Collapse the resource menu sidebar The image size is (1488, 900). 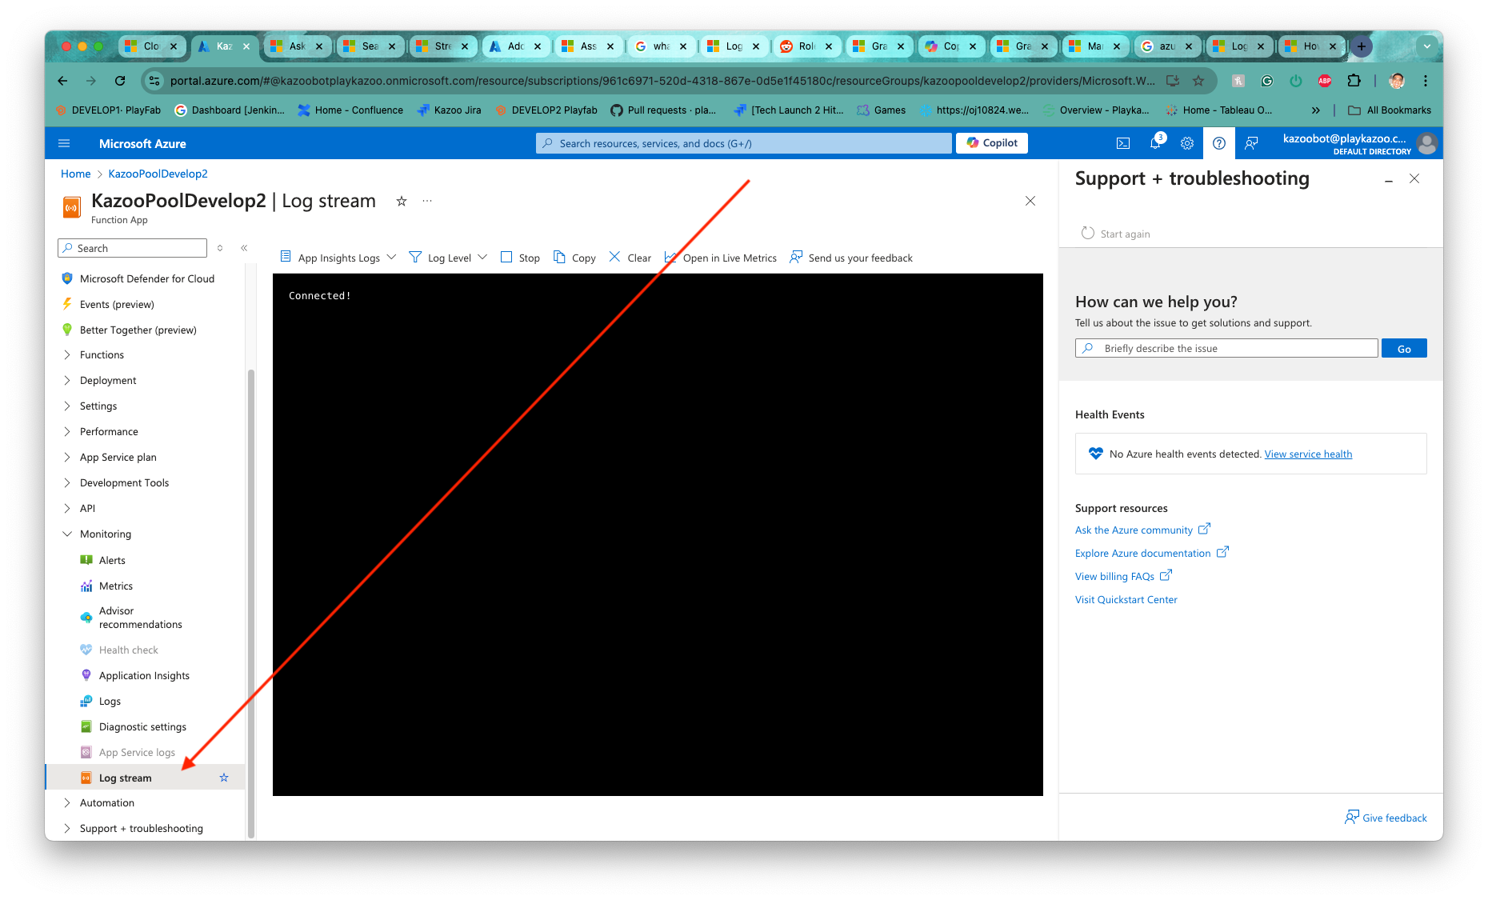click(x=245, y=248)
